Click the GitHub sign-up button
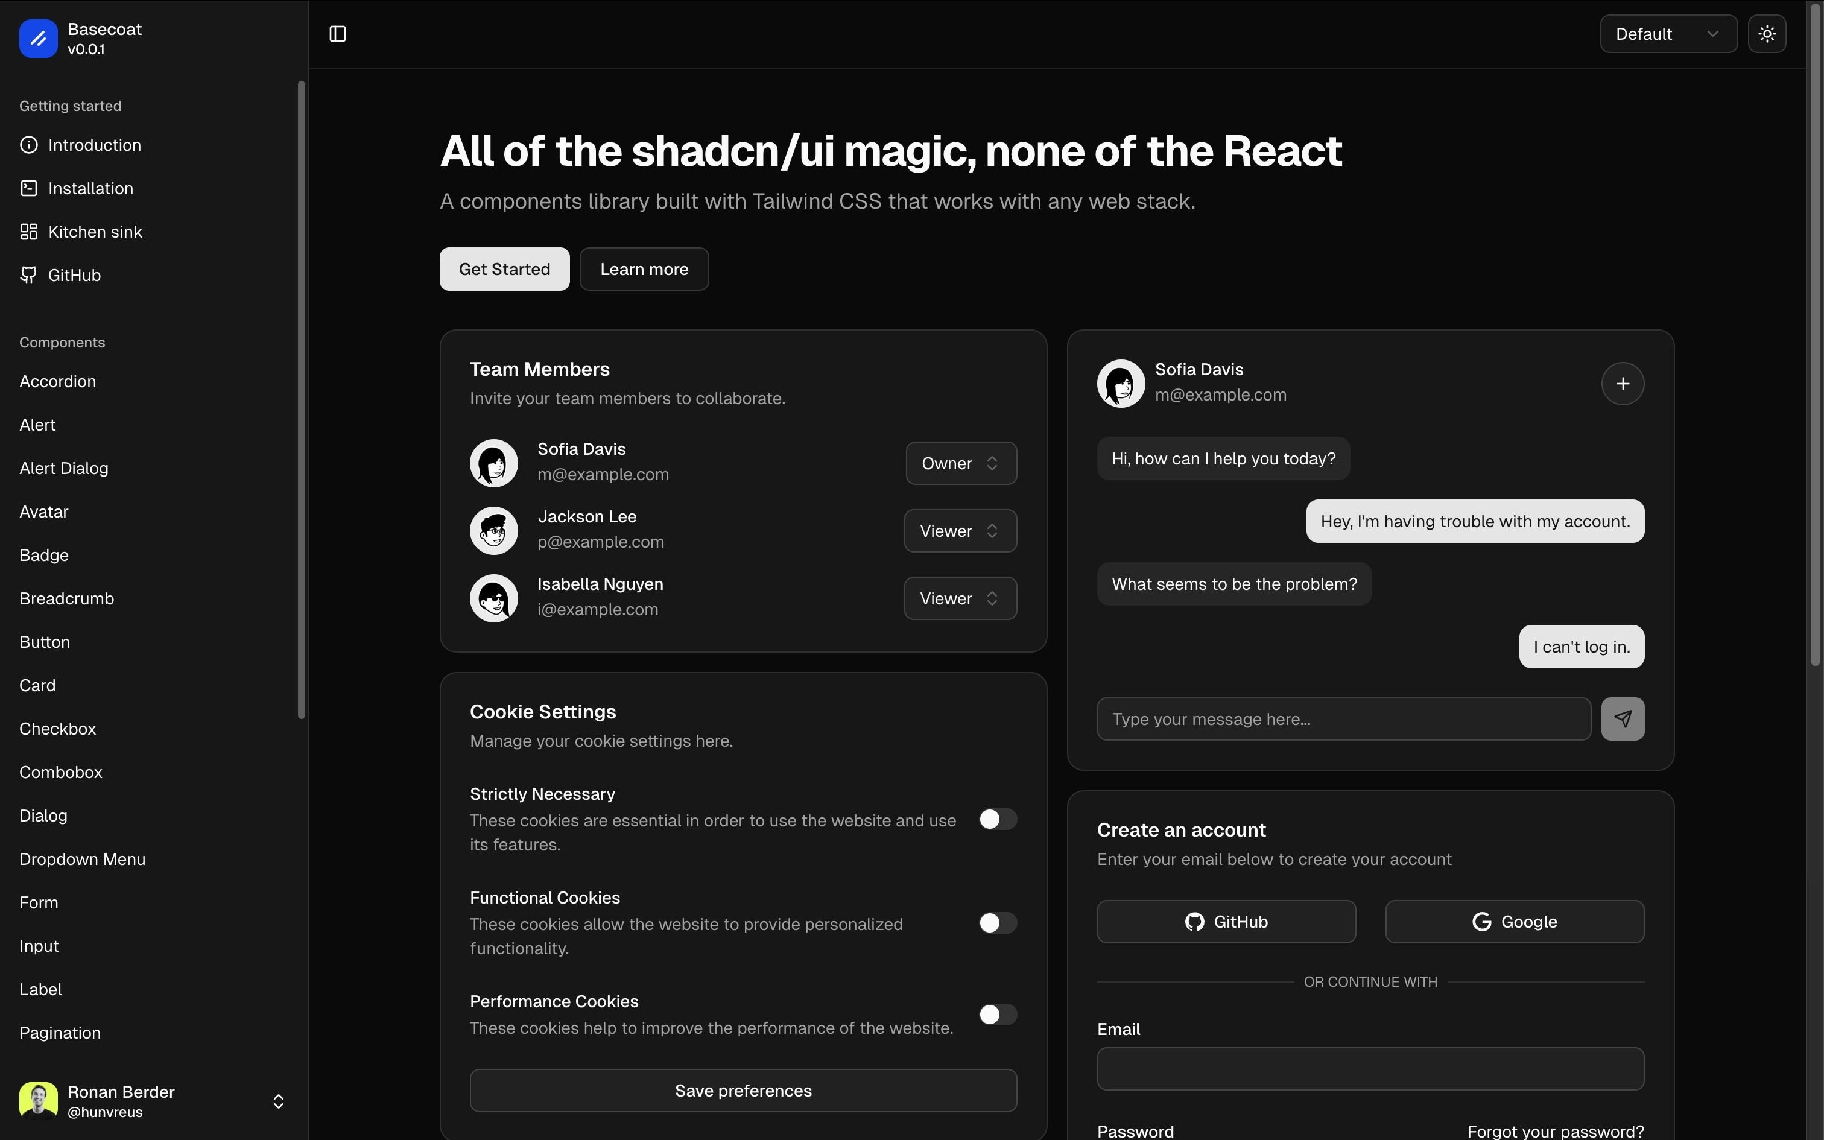 (x=1226, y=922)
